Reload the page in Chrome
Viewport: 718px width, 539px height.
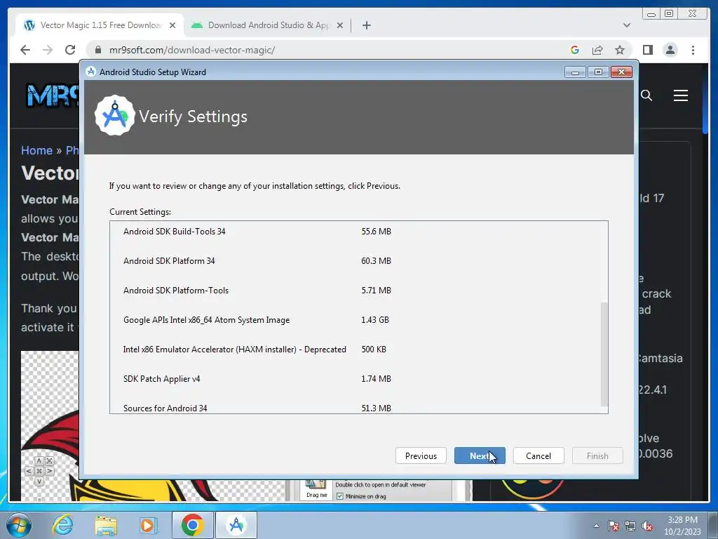pyautogui.click(x=70, y=50)
